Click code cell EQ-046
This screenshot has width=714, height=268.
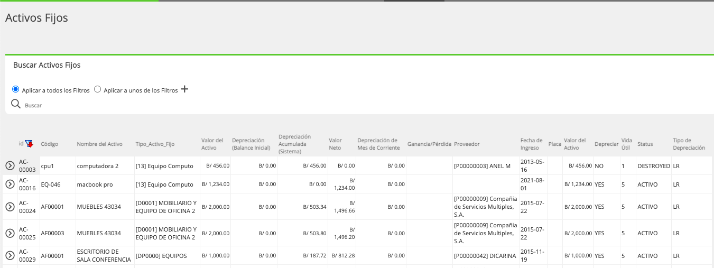(x=51, y=184)
